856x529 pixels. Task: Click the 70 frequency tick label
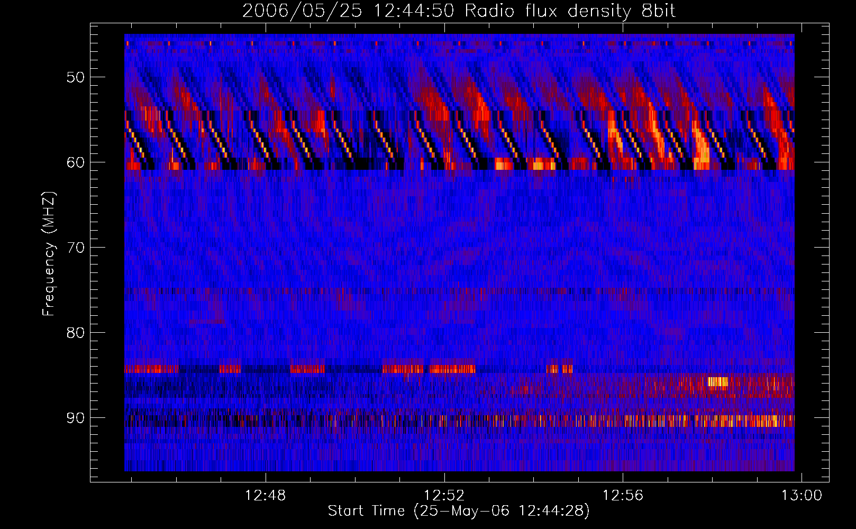pyautogui.click(x=76, y=248)
